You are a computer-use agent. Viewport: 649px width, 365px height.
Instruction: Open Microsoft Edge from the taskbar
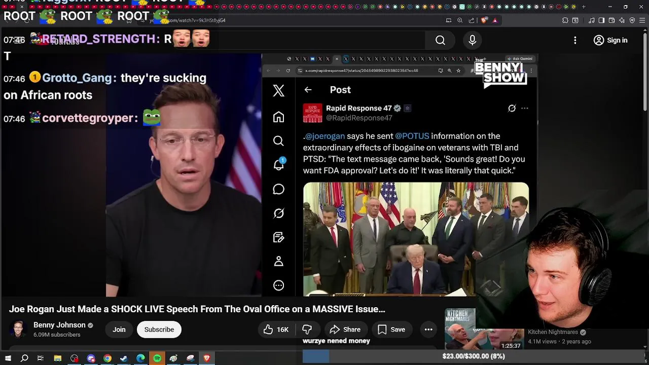(x=140, y=358)
